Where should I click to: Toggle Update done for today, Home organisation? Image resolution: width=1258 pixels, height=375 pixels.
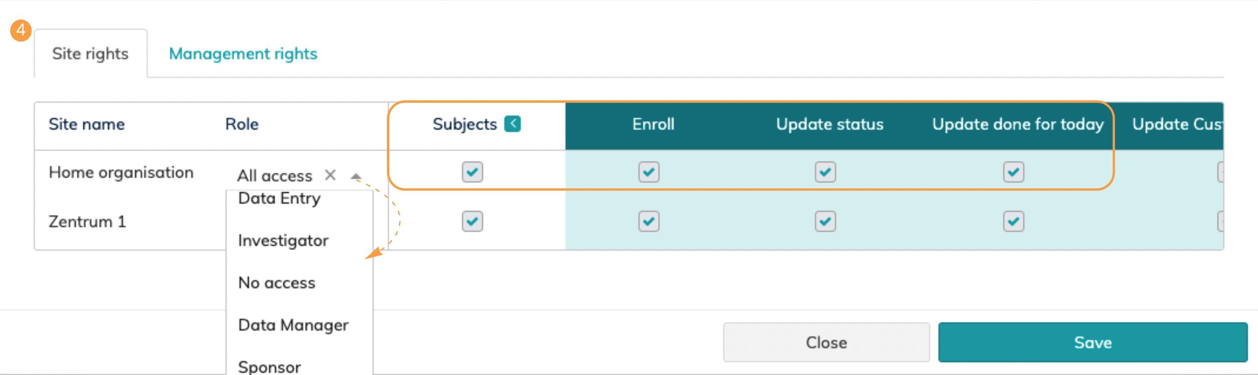coord(1013,172)
